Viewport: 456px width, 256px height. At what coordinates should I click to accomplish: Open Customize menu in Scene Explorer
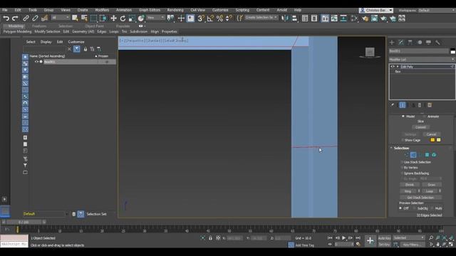pos(76,42)
